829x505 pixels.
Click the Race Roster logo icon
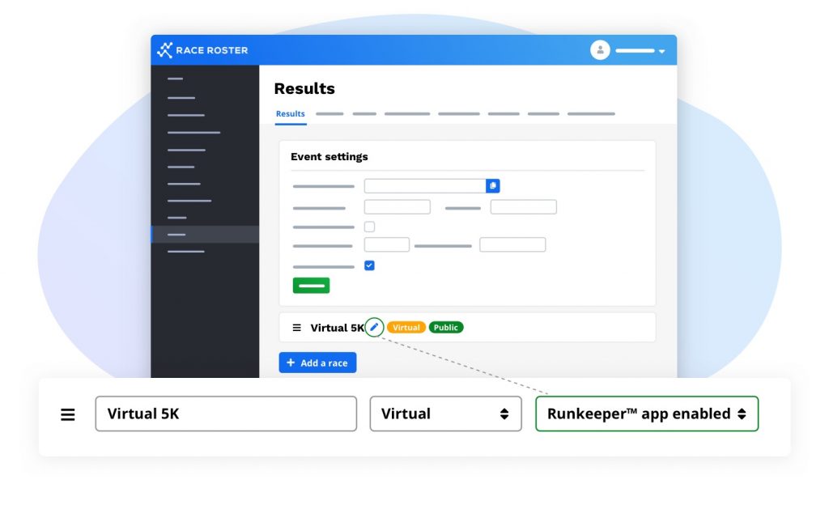[x=164, y=50]
